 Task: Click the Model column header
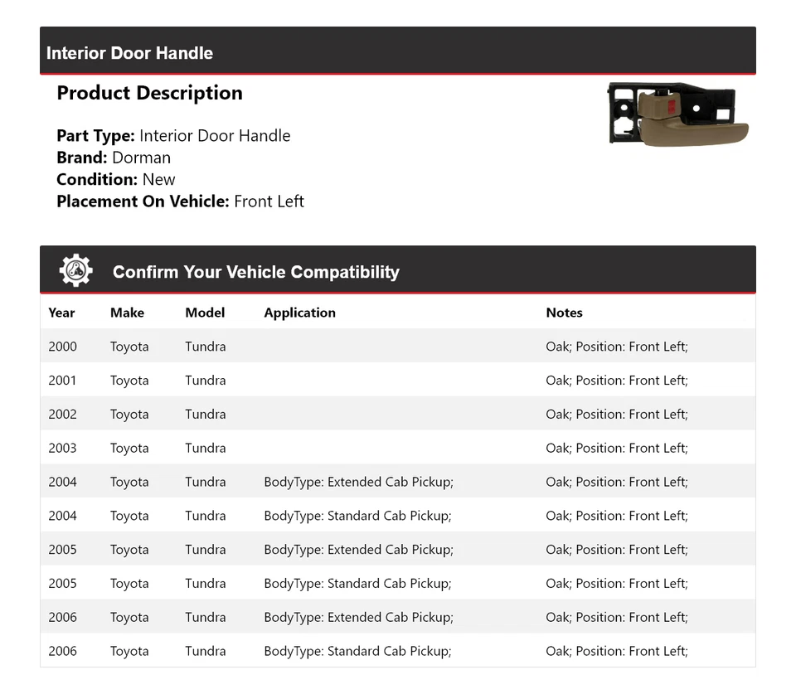205,313
